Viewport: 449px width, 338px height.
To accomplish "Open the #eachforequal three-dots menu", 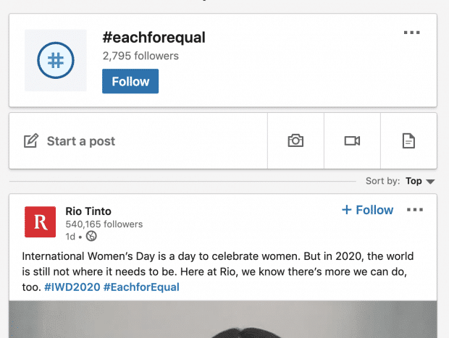I will [x=412, y=33].
